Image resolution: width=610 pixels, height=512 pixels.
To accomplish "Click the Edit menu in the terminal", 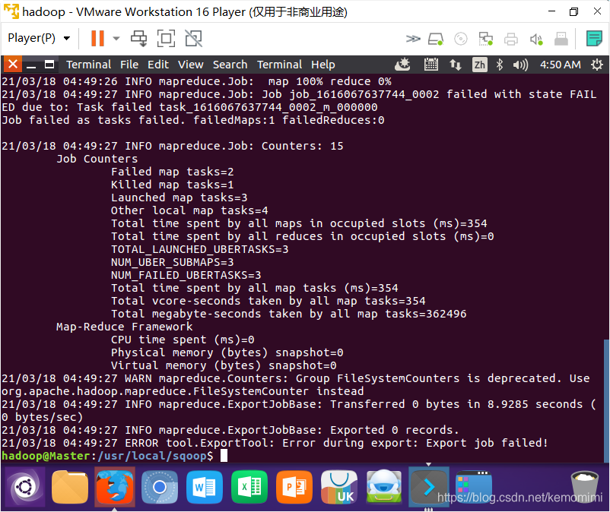I will click(x=157, y=65).
